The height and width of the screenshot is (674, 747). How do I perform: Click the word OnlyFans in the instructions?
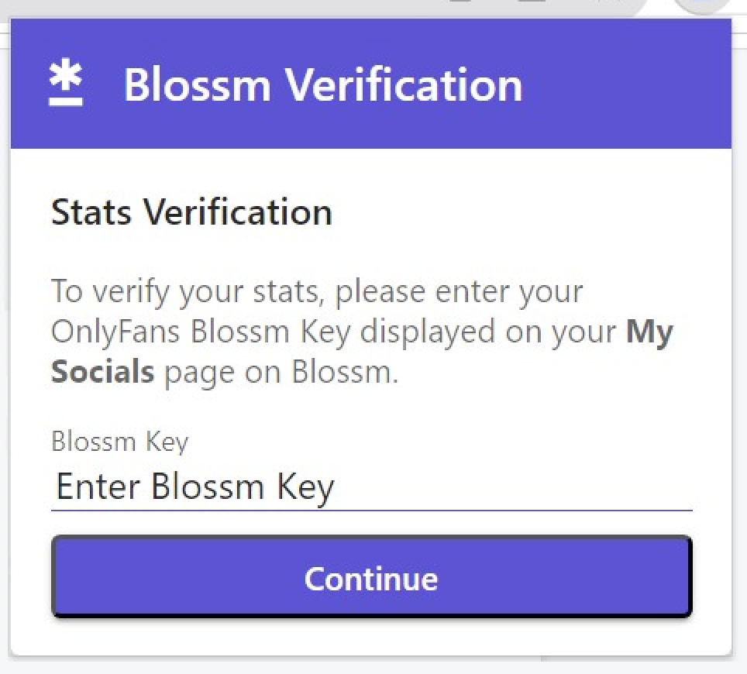point(115,332)
